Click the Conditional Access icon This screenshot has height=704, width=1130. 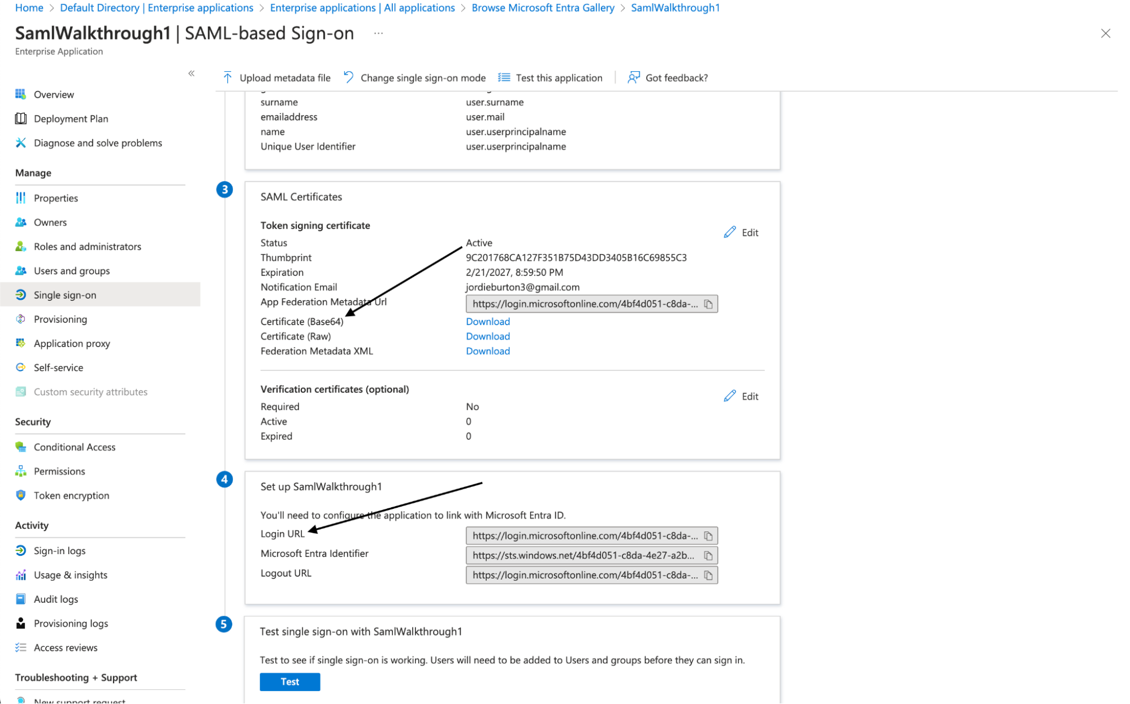click(x=21, y=447)
